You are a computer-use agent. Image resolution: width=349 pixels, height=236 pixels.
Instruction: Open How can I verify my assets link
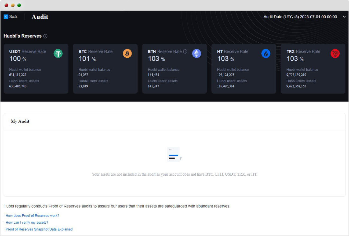[27, 223]
